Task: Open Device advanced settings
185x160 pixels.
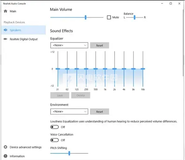Action: point(26,147)
